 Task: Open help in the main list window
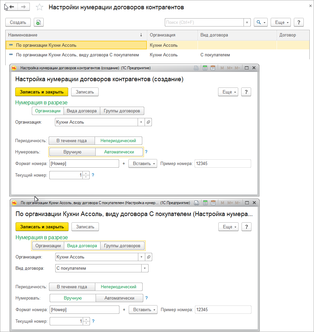coord(298,22)
